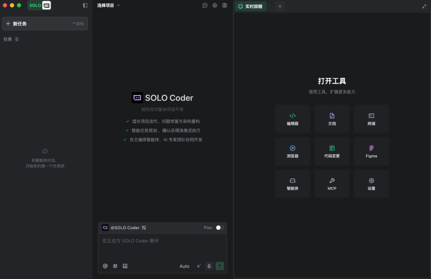Click the microphone voice input button
The width and height of the screenshot is (431, 279).
pos(209,266)
